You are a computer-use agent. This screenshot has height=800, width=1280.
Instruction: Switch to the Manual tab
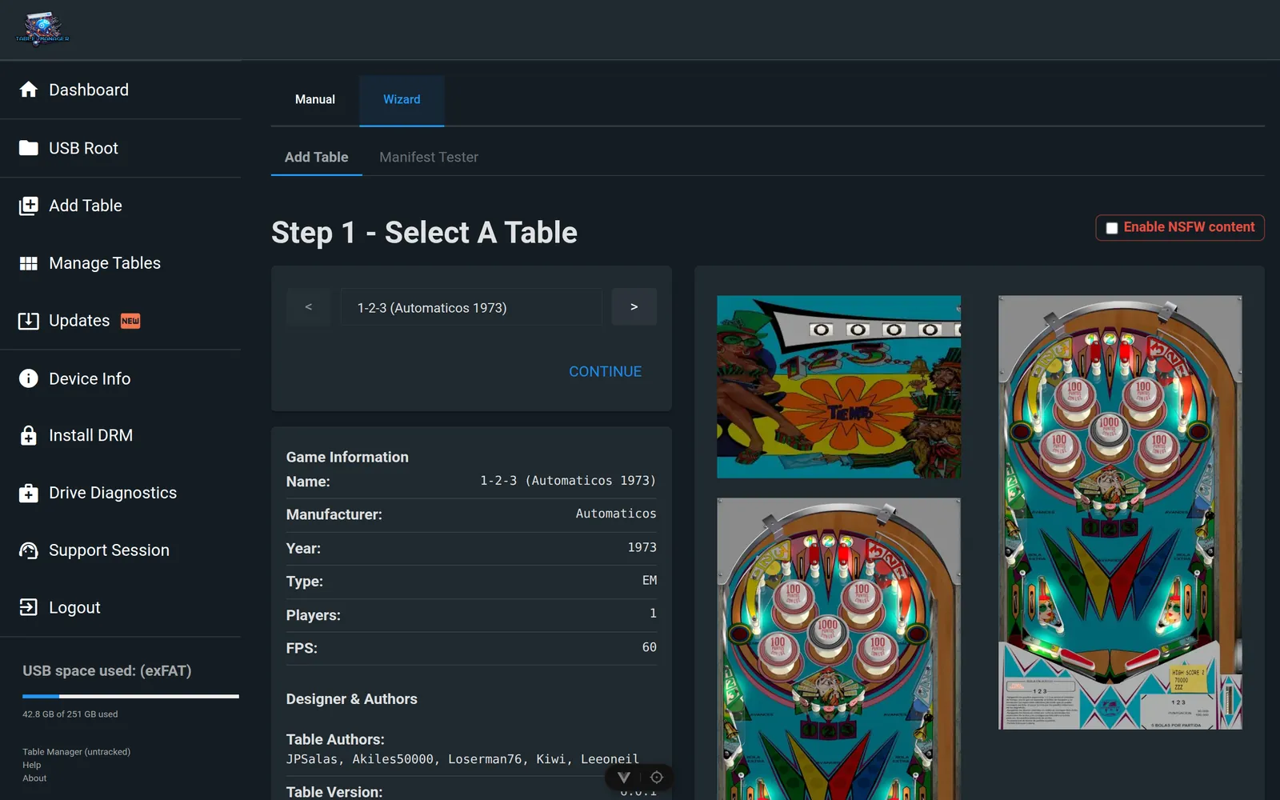click(x=315, y=100)
